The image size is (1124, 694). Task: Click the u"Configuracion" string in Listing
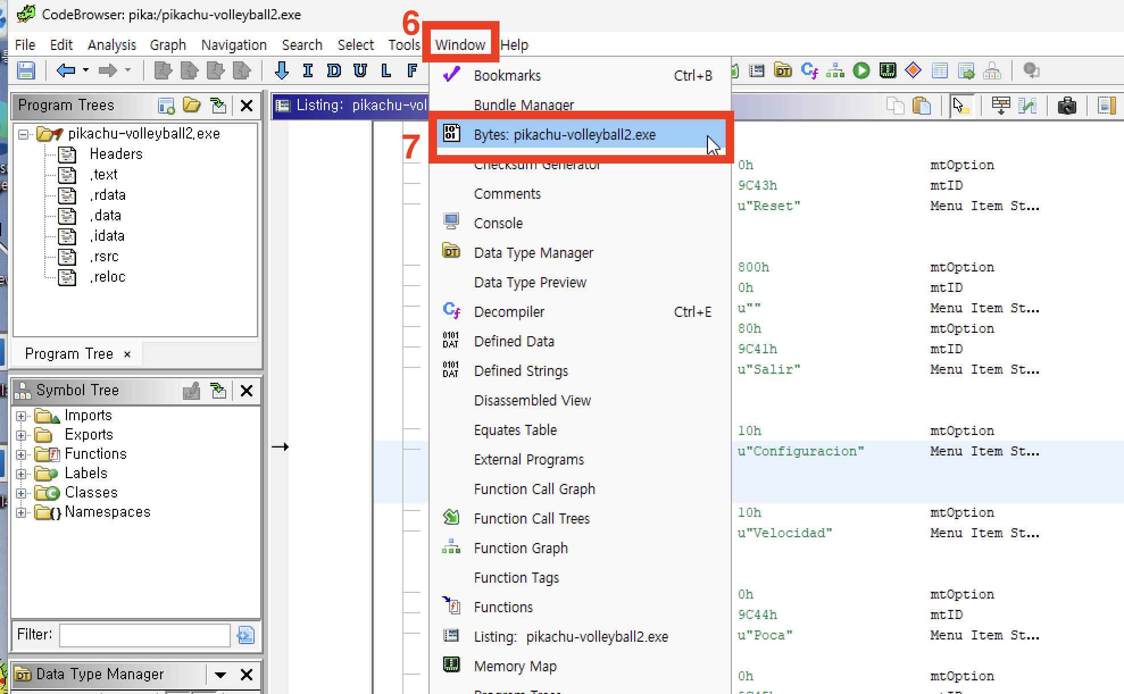(800, 451)
